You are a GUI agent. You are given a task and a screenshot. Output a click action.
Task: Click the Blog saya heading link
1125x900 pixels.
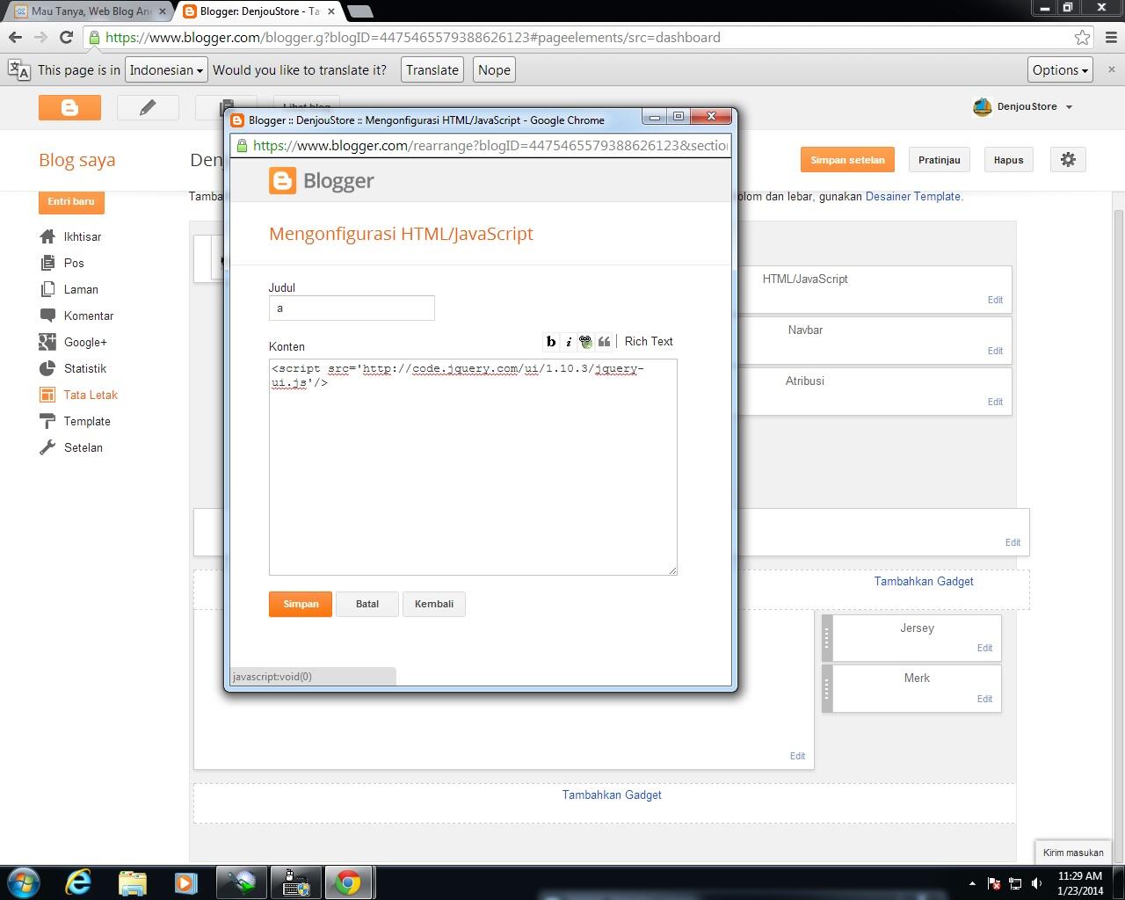pyautogui.click(x=76, y=160)
